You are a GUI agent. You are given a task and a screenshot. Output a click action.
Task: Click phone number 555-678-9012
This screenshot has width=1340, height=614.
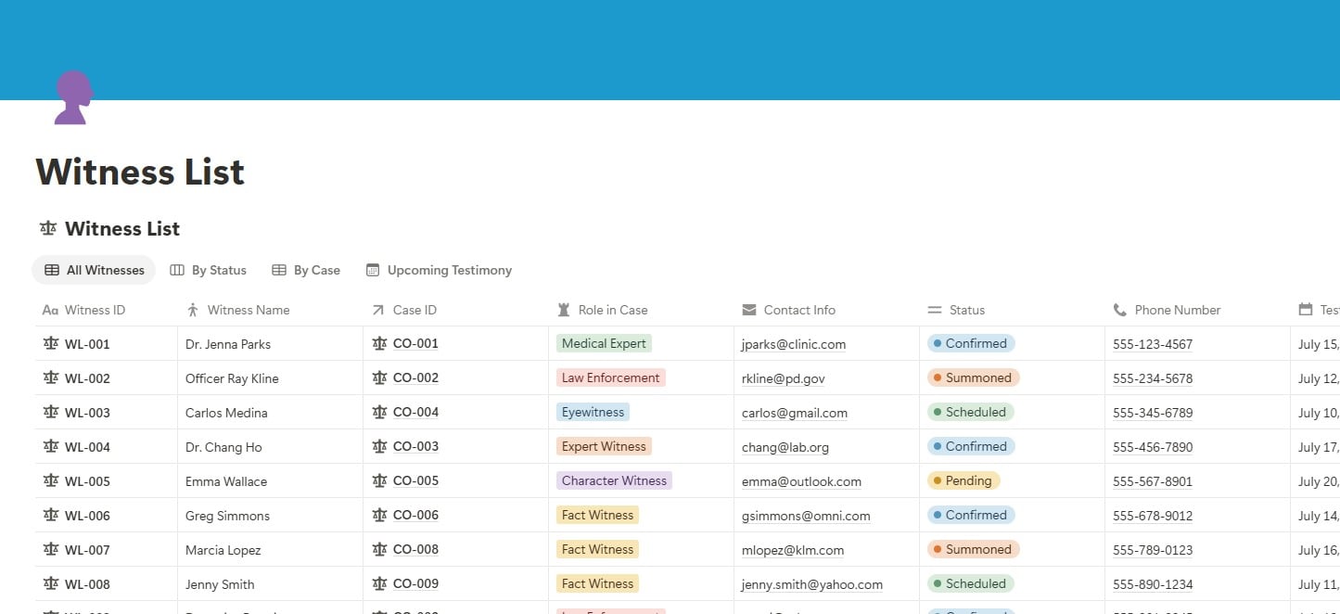tap(1153, 516)
